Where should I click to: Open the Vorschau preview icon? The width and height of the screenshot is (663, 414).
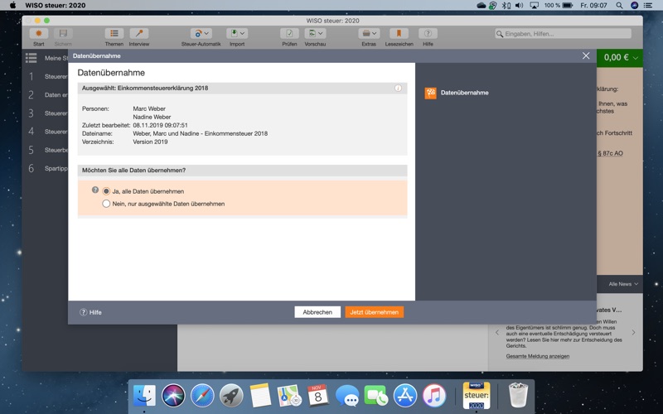312,33
